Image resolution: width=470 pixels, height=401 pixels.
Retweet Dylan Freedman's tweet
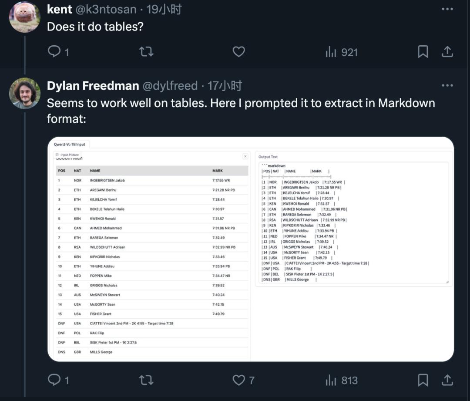click(x=146, y=380)
